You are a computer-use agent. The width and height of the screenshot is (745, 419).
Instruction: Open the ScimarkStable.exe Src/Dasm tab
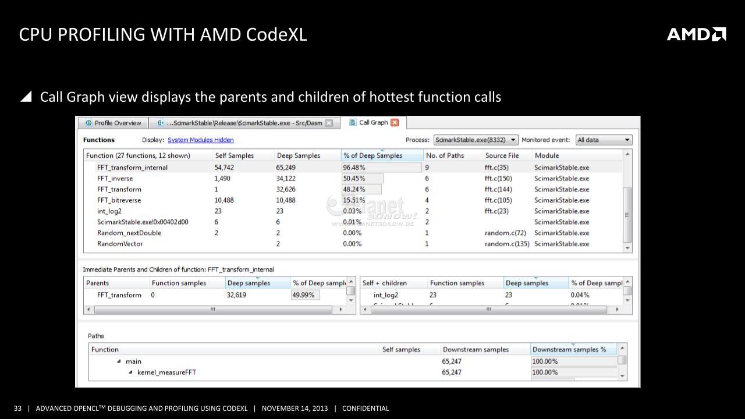pos(244,123)
